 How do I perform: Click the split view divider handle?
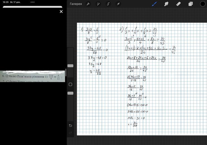coord(66,73)
